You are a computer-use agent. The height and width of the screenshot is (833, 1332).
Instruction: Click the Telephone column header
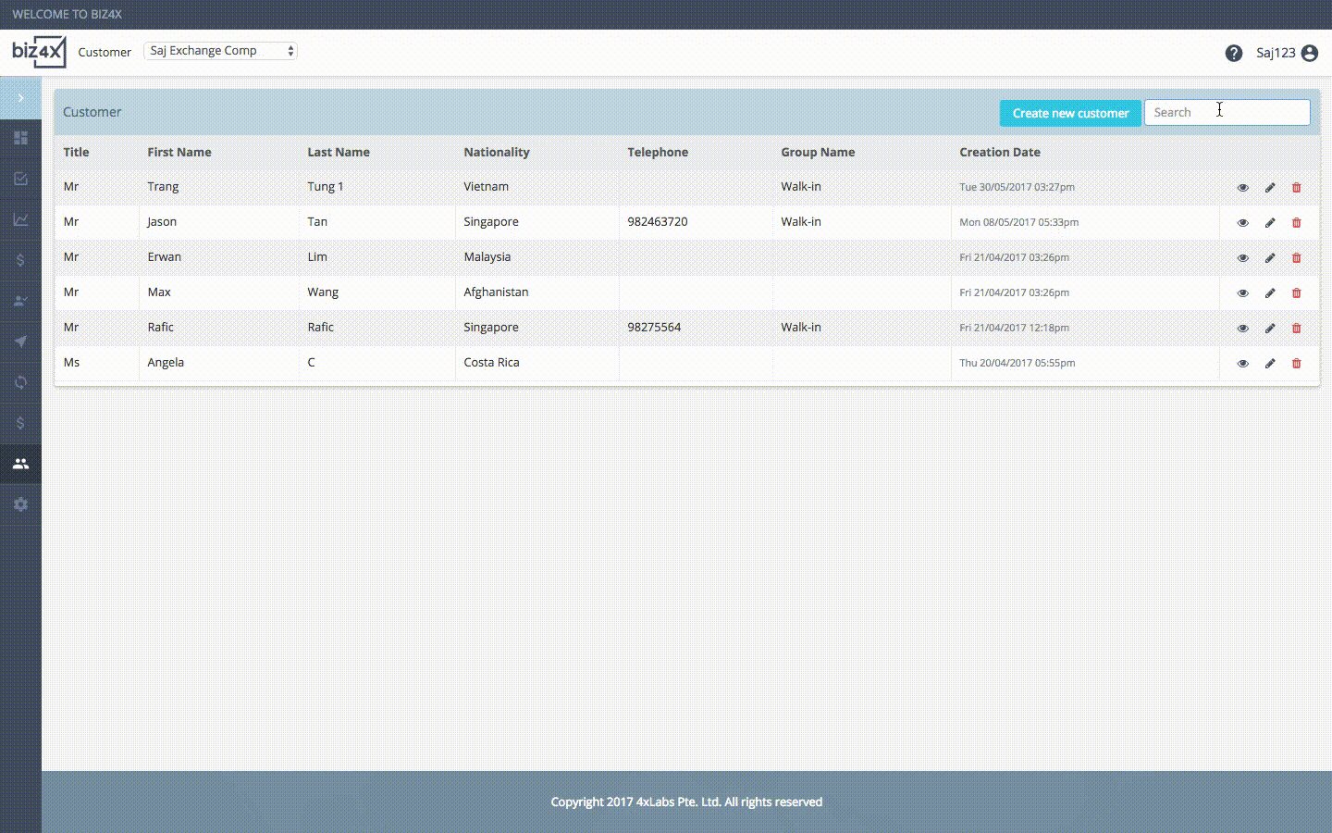tap(658, 152)
